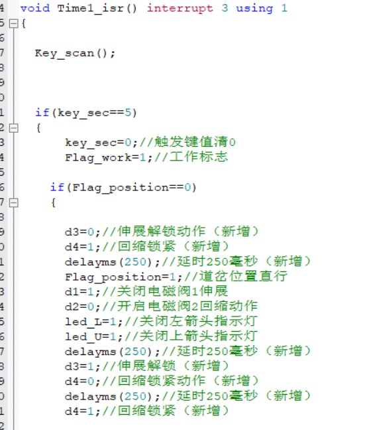365x430 pixels.
Task: Collapse the Time1_isr function body fold marker
Action: pos(13,24)
